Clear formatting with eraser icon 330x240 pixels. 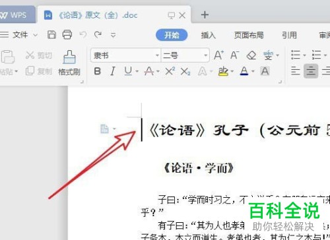pos(251,55)
